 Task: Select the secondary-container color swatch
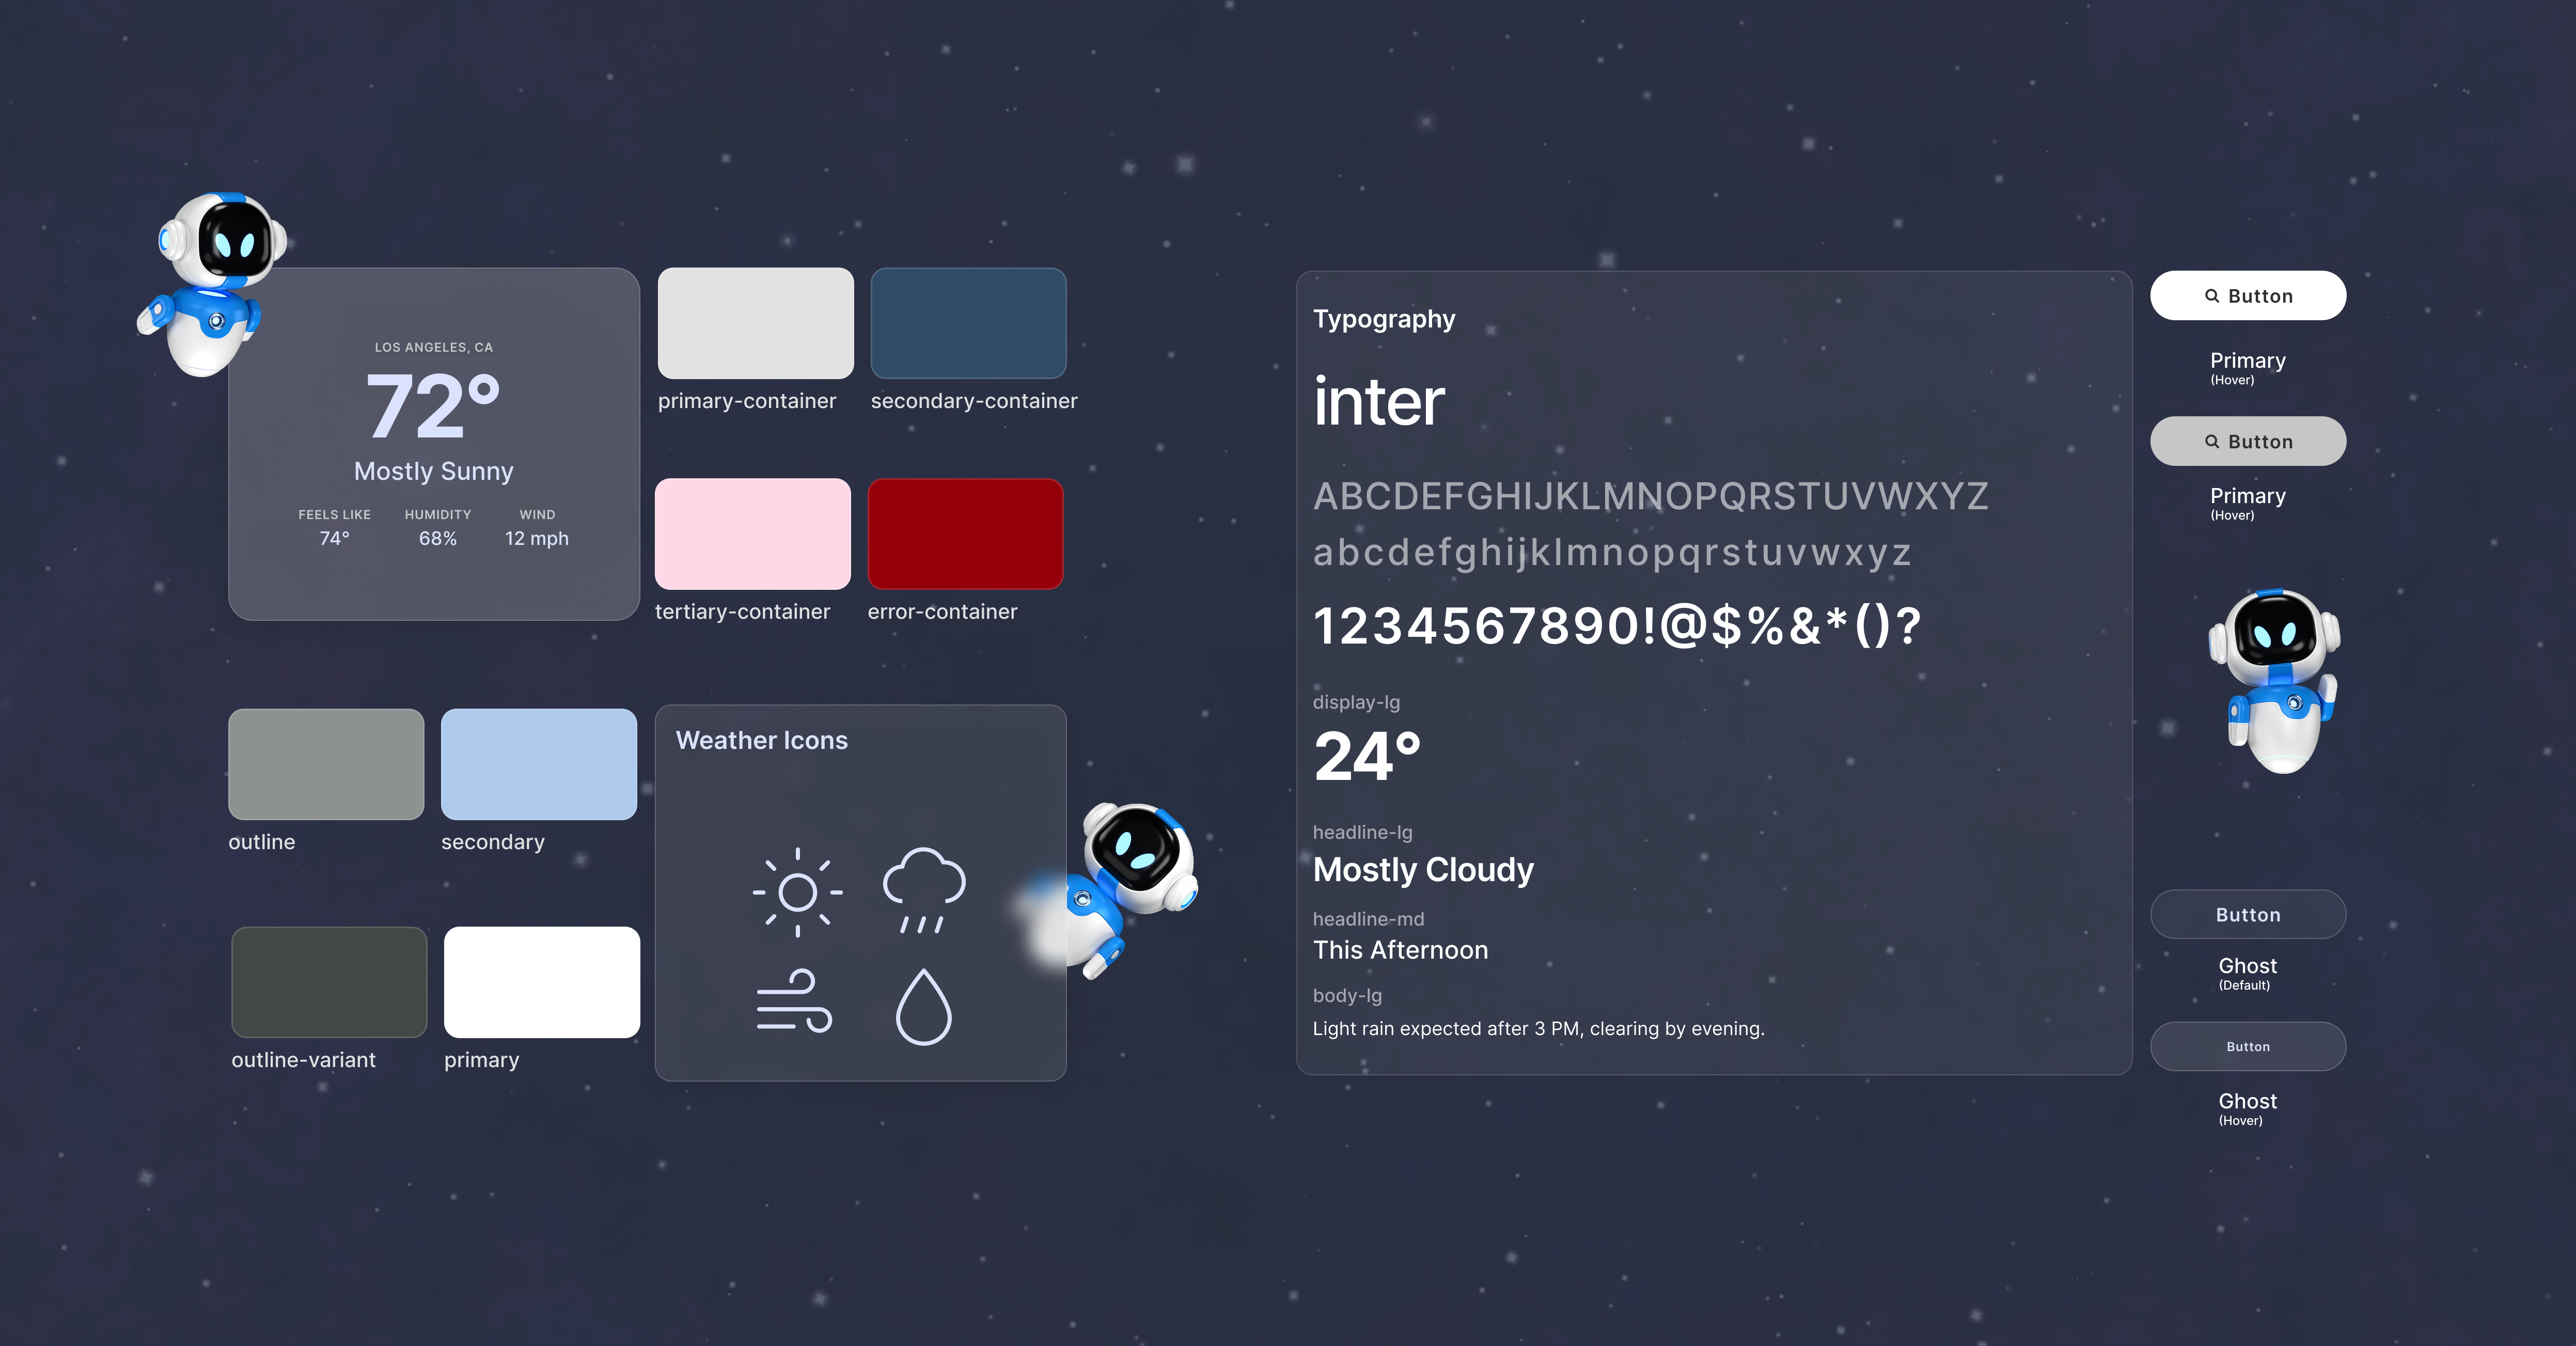click(x=968, y=323)
